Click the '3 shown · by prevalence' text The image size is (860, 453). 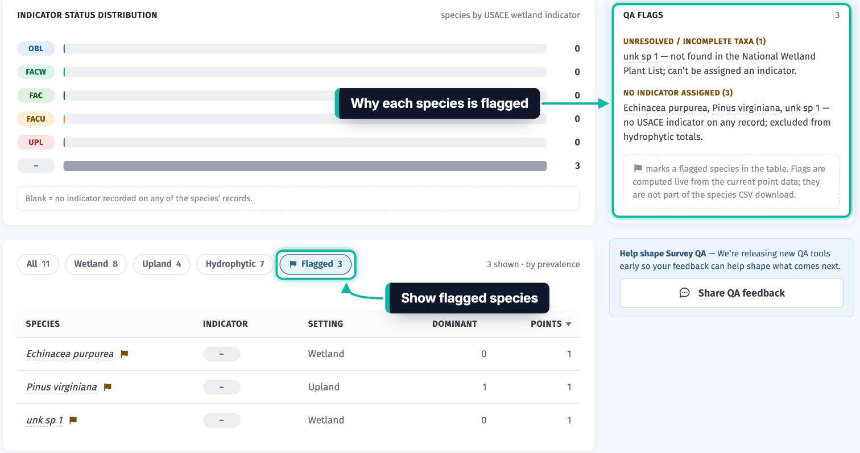[x=534, y=264]
